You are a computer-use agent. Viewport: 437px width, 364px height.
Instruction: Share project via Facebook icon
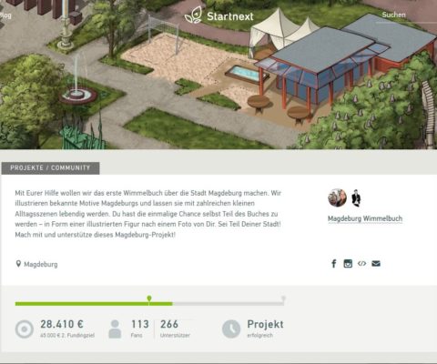tap(334, 263)
